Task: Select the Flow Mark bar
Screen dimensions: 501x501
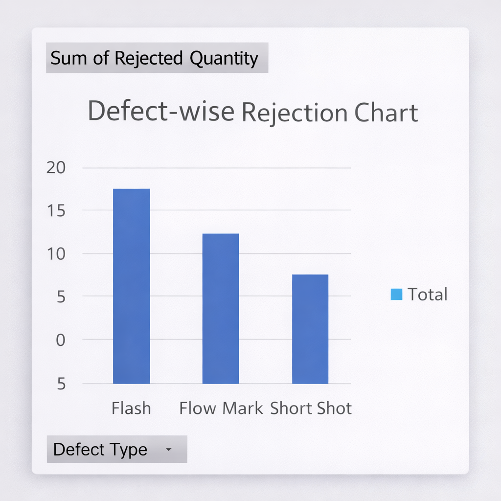Action: [221, 308]
